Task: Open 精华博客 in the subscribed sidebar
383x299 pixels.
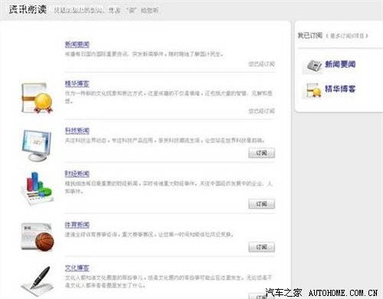Action: click(340, 89)
